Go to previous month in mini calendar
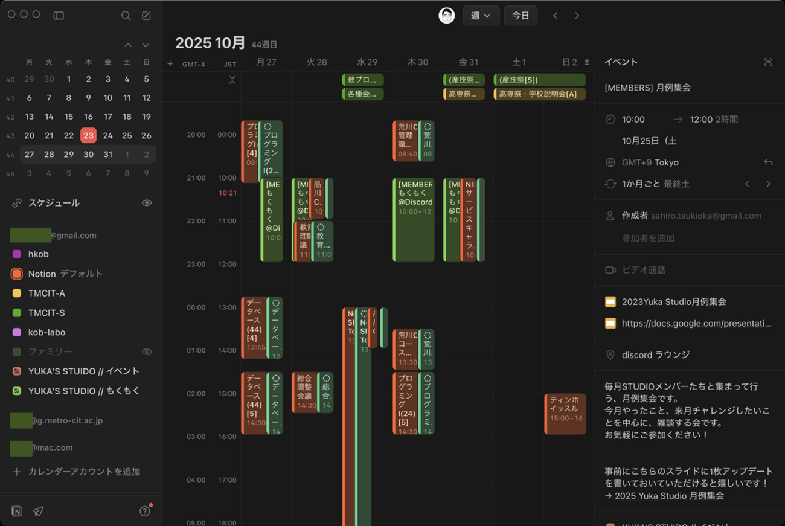Screen dimensions: 785x526 (127, 45)
